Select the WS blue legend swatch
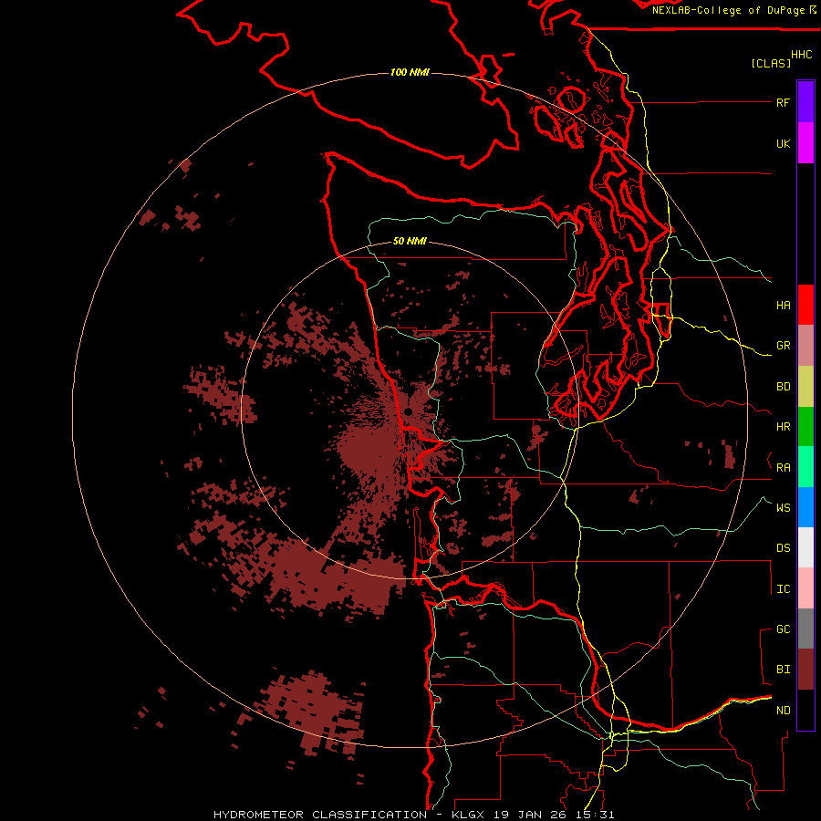Screen dimensions: 821x821 (x=805, y=507)
